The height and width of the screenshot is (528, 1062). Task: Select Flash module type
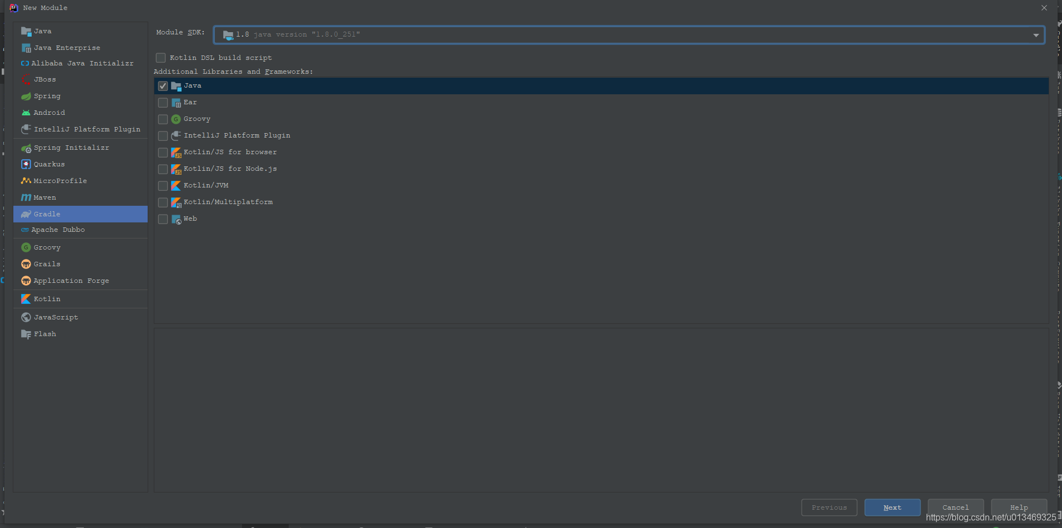pos(80,334)
